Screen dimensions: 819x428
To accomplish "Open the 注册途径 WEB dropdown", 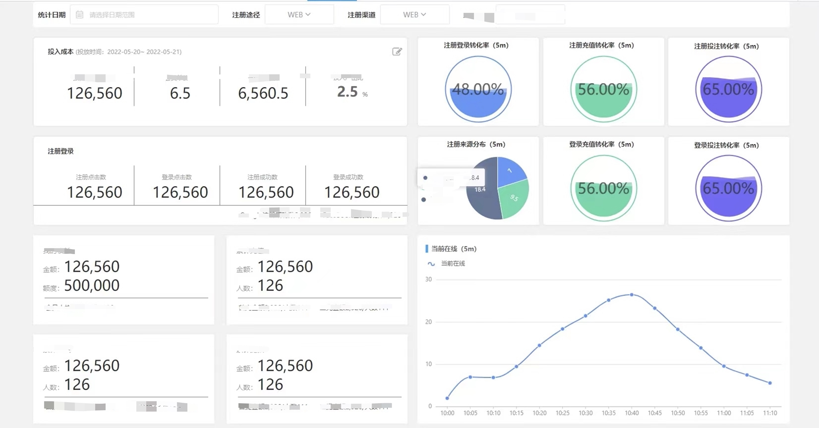I will point(299,15).
